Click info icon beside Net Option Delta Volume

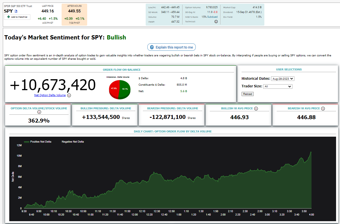click(69, 96)
